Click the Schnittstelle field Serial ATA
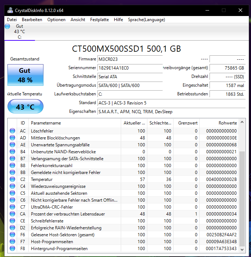This screenshot has height=257, width=251. (130, 76)
